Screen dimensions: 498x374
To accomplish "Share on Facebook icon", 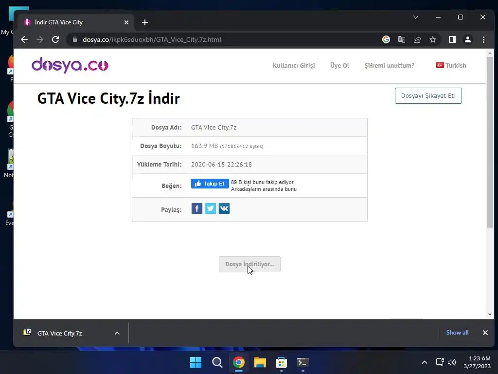I will 197,208.
